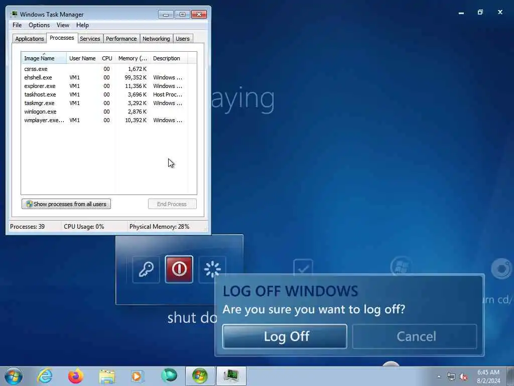The width and height of the screenshot is (514, 386).
Task: Click the muted volume tray icon
Action: coord(463,377)
